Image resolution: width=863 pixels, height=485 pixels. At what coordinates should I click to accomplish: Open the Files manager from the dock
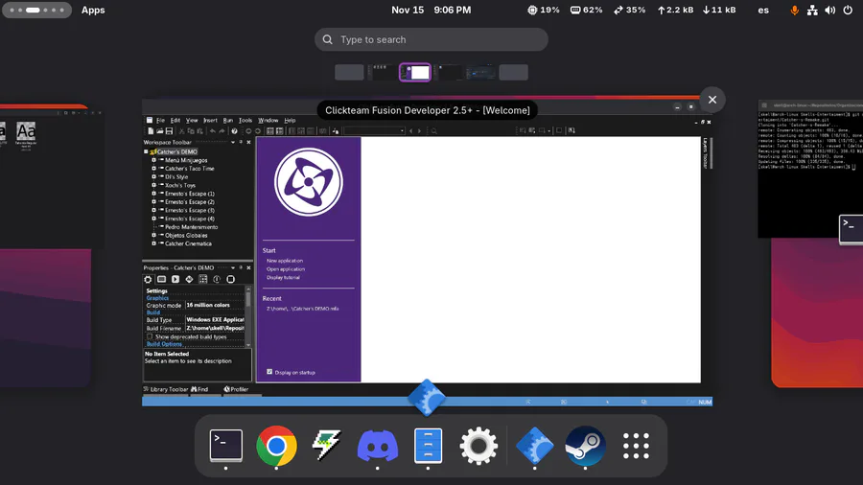pyautogui.click(x=429, y=445)
